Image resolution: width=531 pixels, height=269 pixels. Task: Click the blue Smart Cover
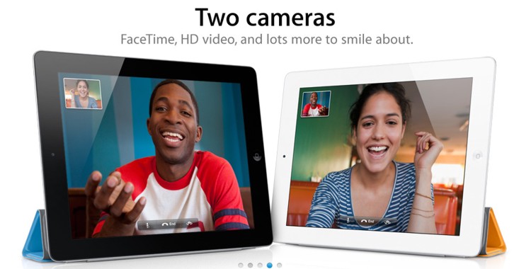pos(33,237)
